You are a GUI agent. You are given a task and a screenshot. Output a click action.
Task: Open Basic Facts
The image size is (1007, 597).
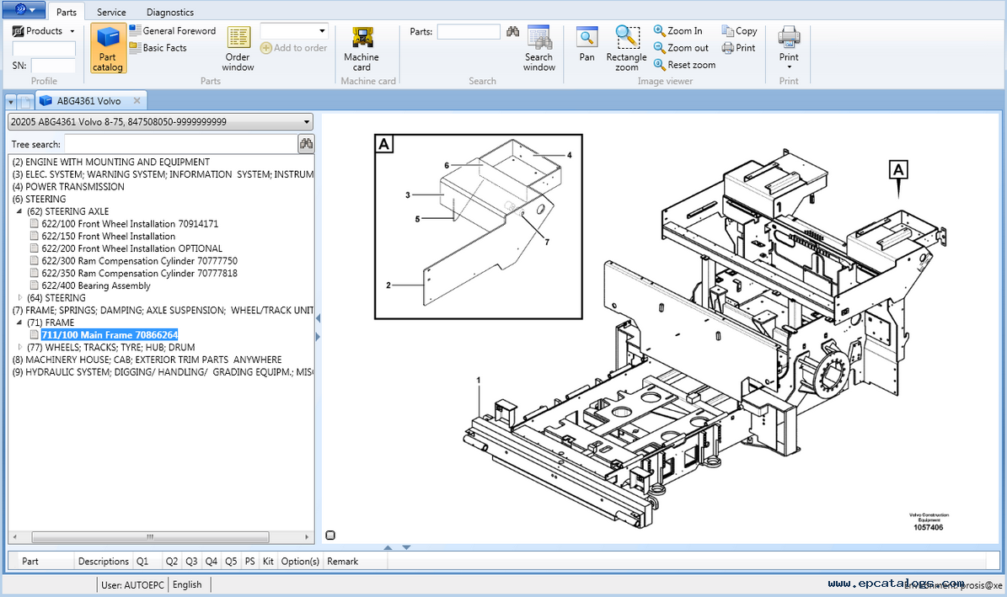[158, 47]
